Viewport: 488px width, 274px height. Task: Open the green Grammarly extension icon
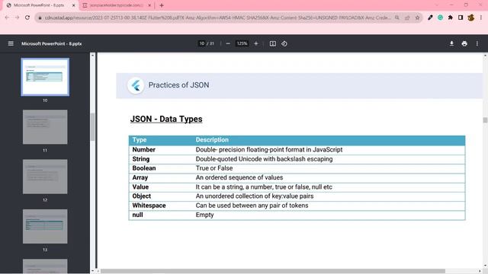pyautogui.click(x=440, y=18)
